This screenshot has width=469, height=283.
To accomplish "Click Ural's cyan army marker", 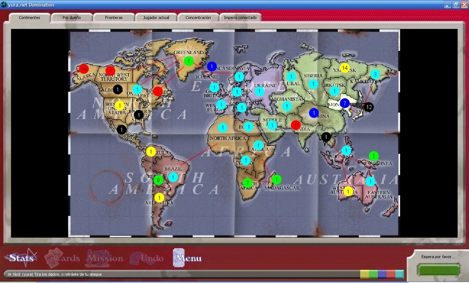I will (291, 77).
